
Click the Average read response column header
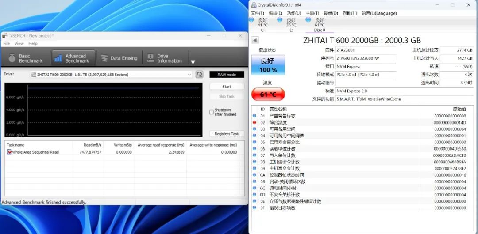coord(160,145)
